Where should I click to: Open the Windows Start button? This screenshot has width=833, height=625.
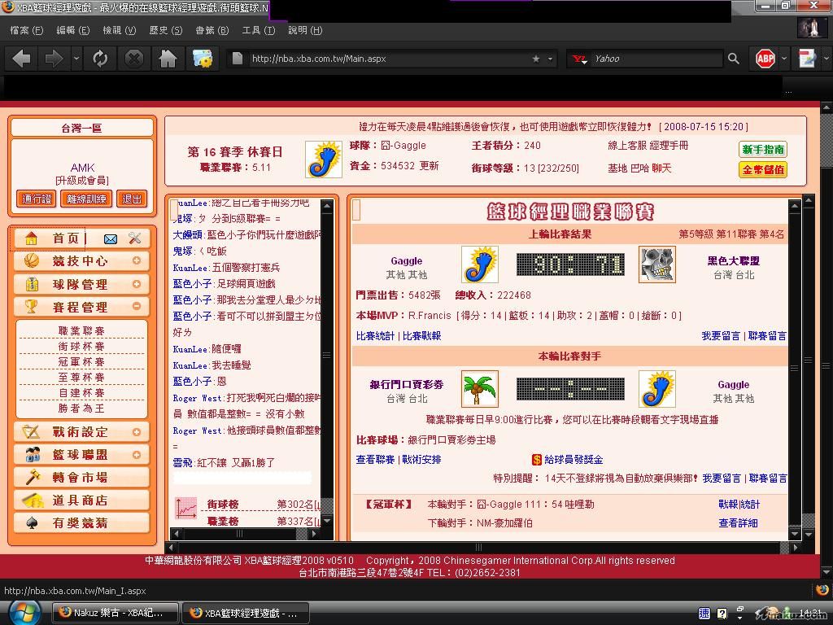[x=24, y=612]
